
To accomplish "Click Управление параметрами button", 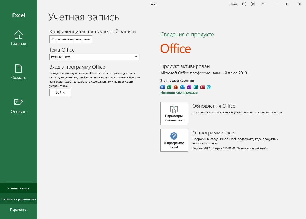I will pos(71,39).
